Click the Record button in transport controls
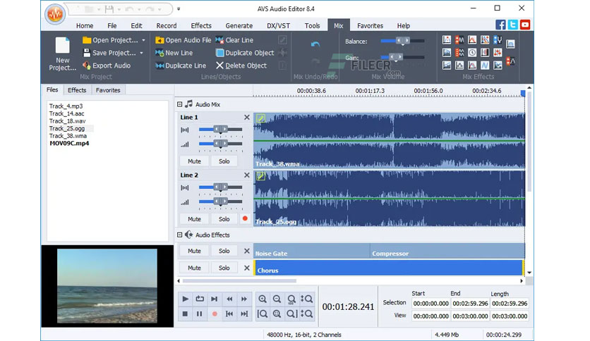 click(215, 314)
